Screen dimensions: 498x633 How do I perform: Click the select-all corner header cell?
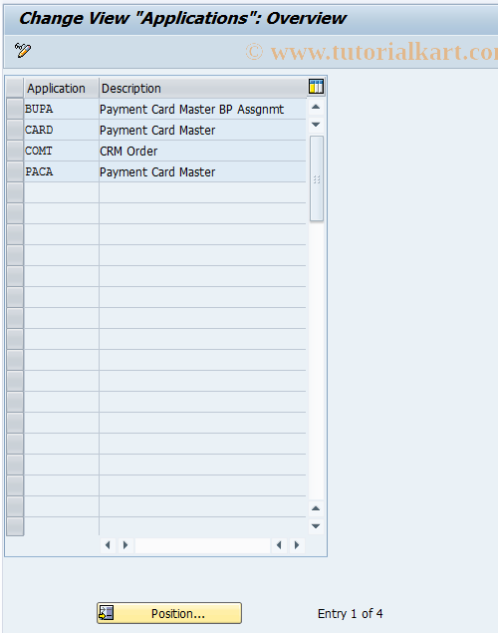tap(15, 88)
